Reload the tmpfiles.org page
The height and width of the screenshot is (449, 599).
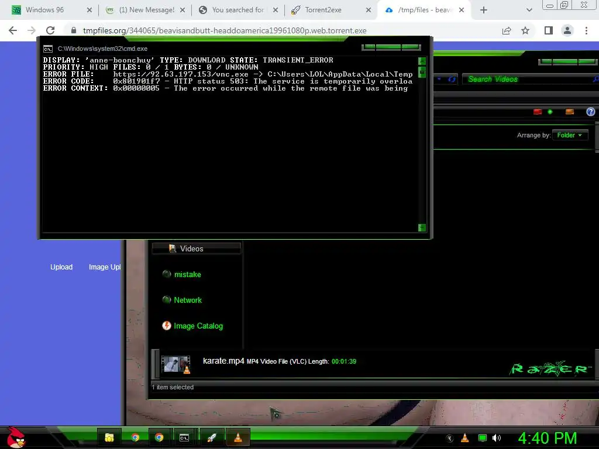click(x=50, y=30)
